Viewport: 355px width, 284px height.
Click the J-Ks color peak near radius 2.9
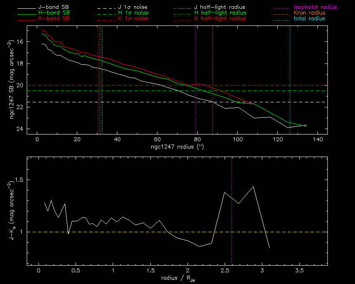click(253, 187)
